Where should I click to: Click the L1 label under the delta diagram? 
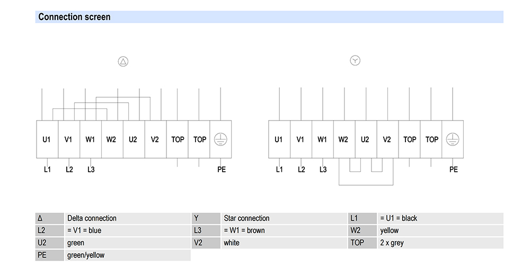pos(47,169)
